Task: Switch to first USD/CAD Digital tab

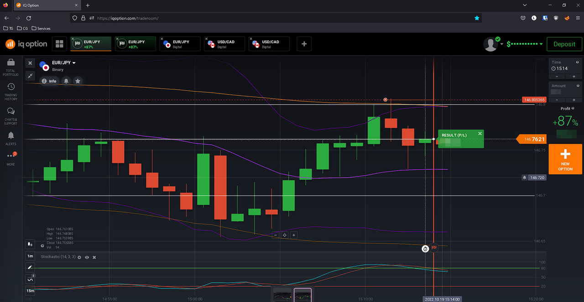Action: [x=224, y=44]
